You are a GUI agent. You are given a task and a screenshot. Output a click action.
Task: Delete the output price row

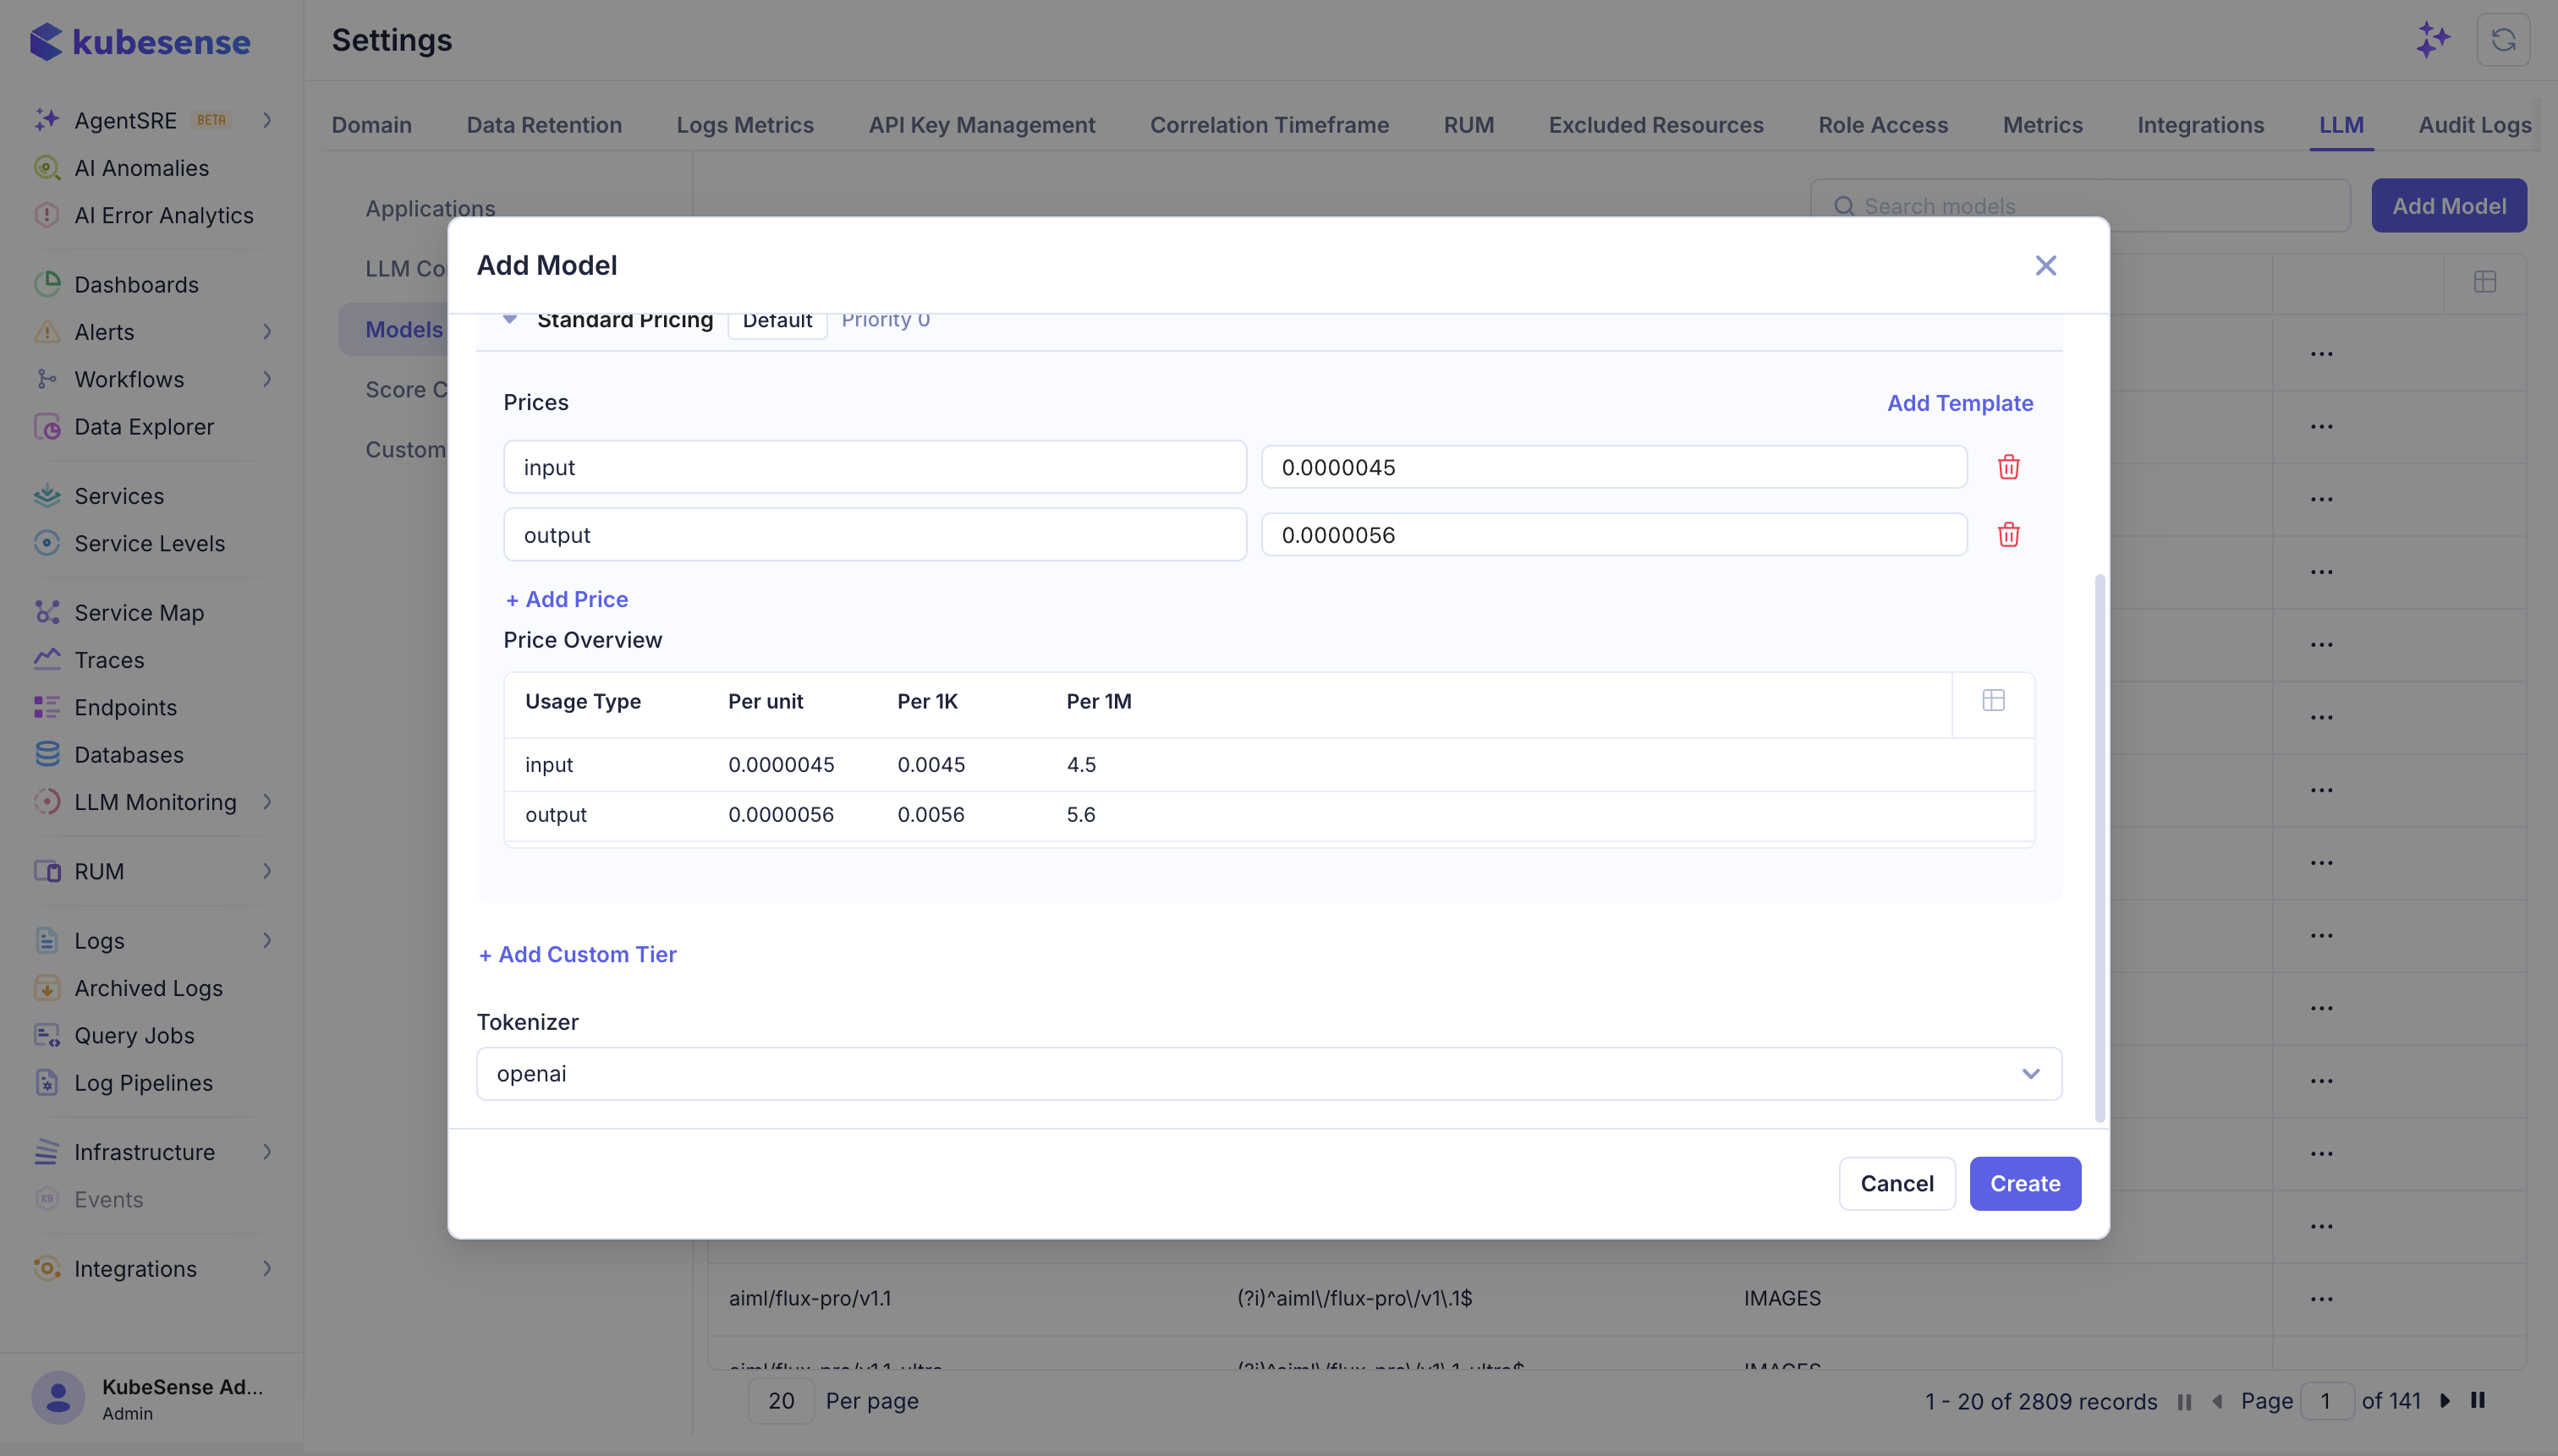2008,535
